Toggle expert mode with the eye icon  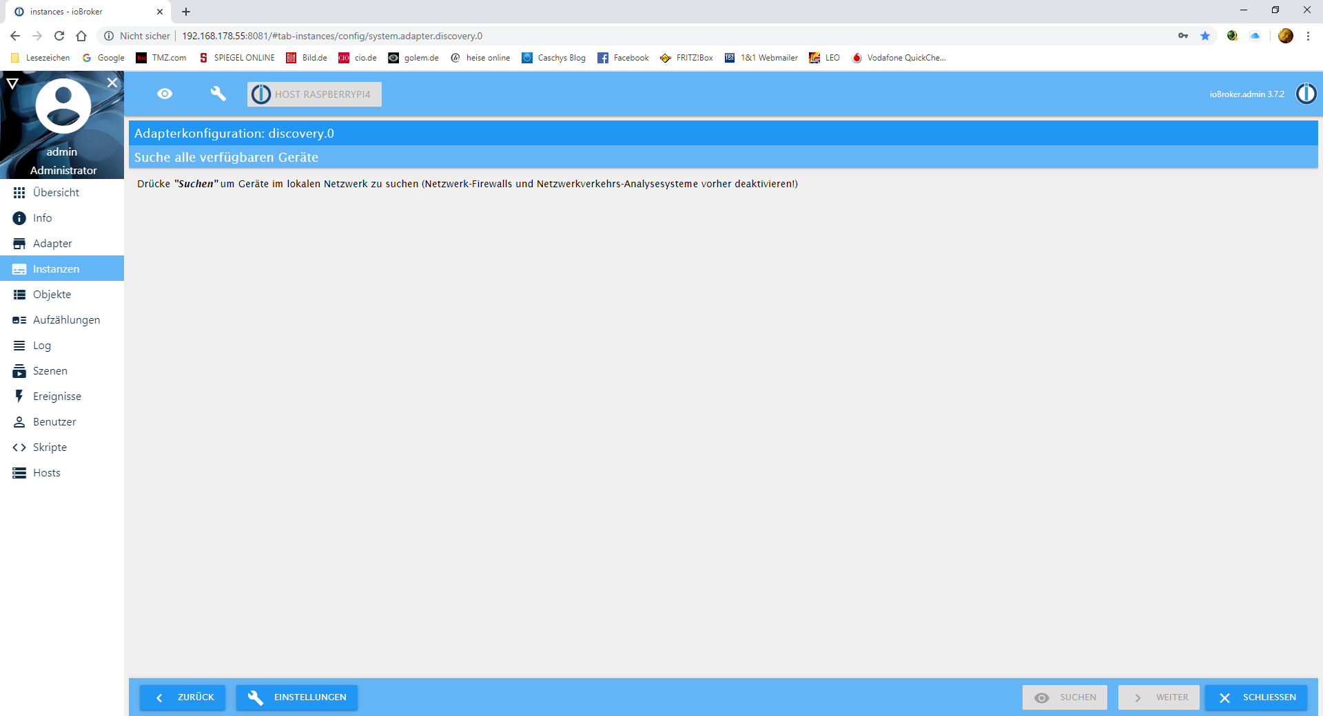165,94
